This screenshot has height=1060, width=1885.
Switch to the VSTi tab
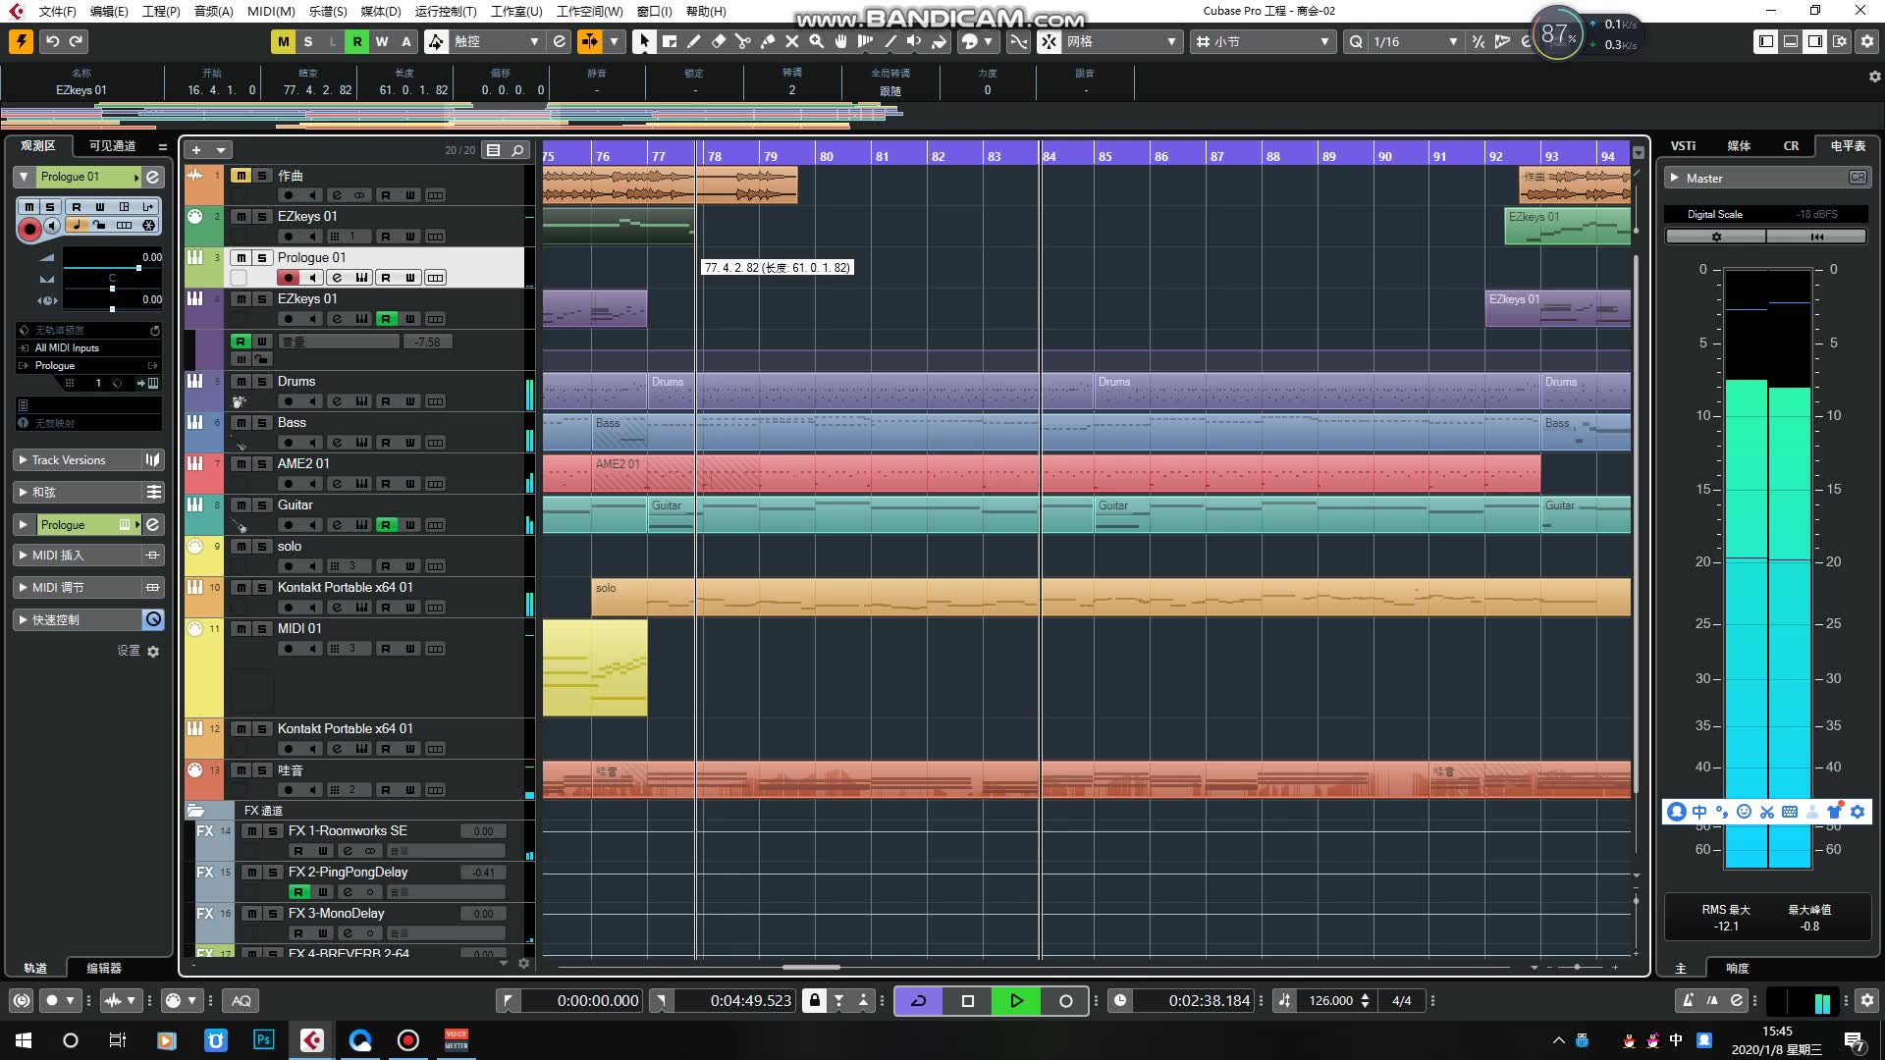point(1684,145)
